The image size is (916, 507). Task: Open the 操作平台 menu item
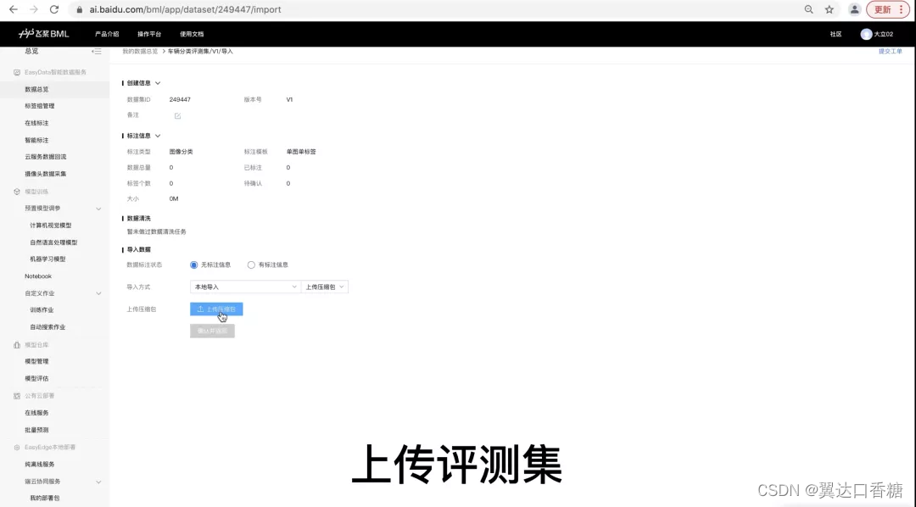(148, 35)
